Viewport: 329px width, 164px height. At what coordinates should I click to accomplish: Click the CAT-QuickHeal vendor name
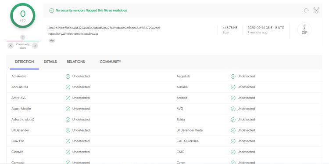(188, 141)
